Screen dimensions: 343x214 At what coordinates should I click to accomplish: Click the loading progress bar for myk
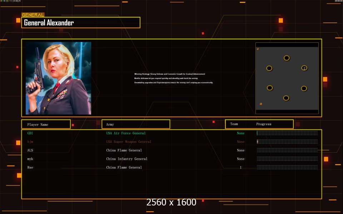(287, 159)
